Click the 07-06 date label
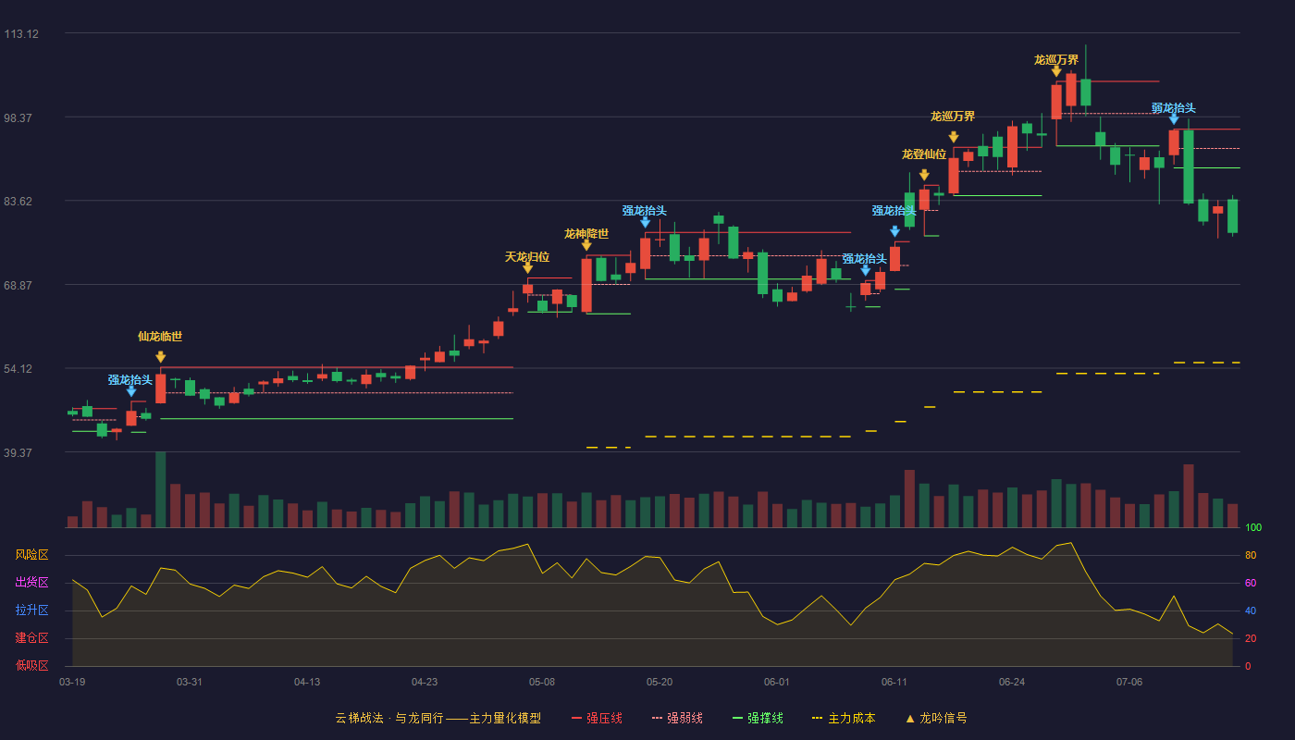1295x740 pixels. pyautogui.click(x=1129, y=682)
